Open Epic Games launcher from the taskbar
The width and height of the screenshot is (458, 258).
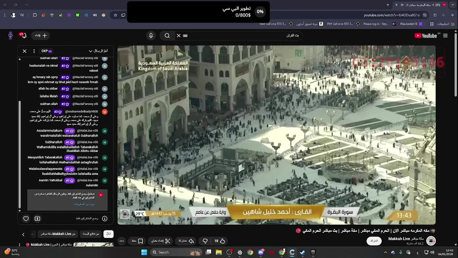(313, 252)
